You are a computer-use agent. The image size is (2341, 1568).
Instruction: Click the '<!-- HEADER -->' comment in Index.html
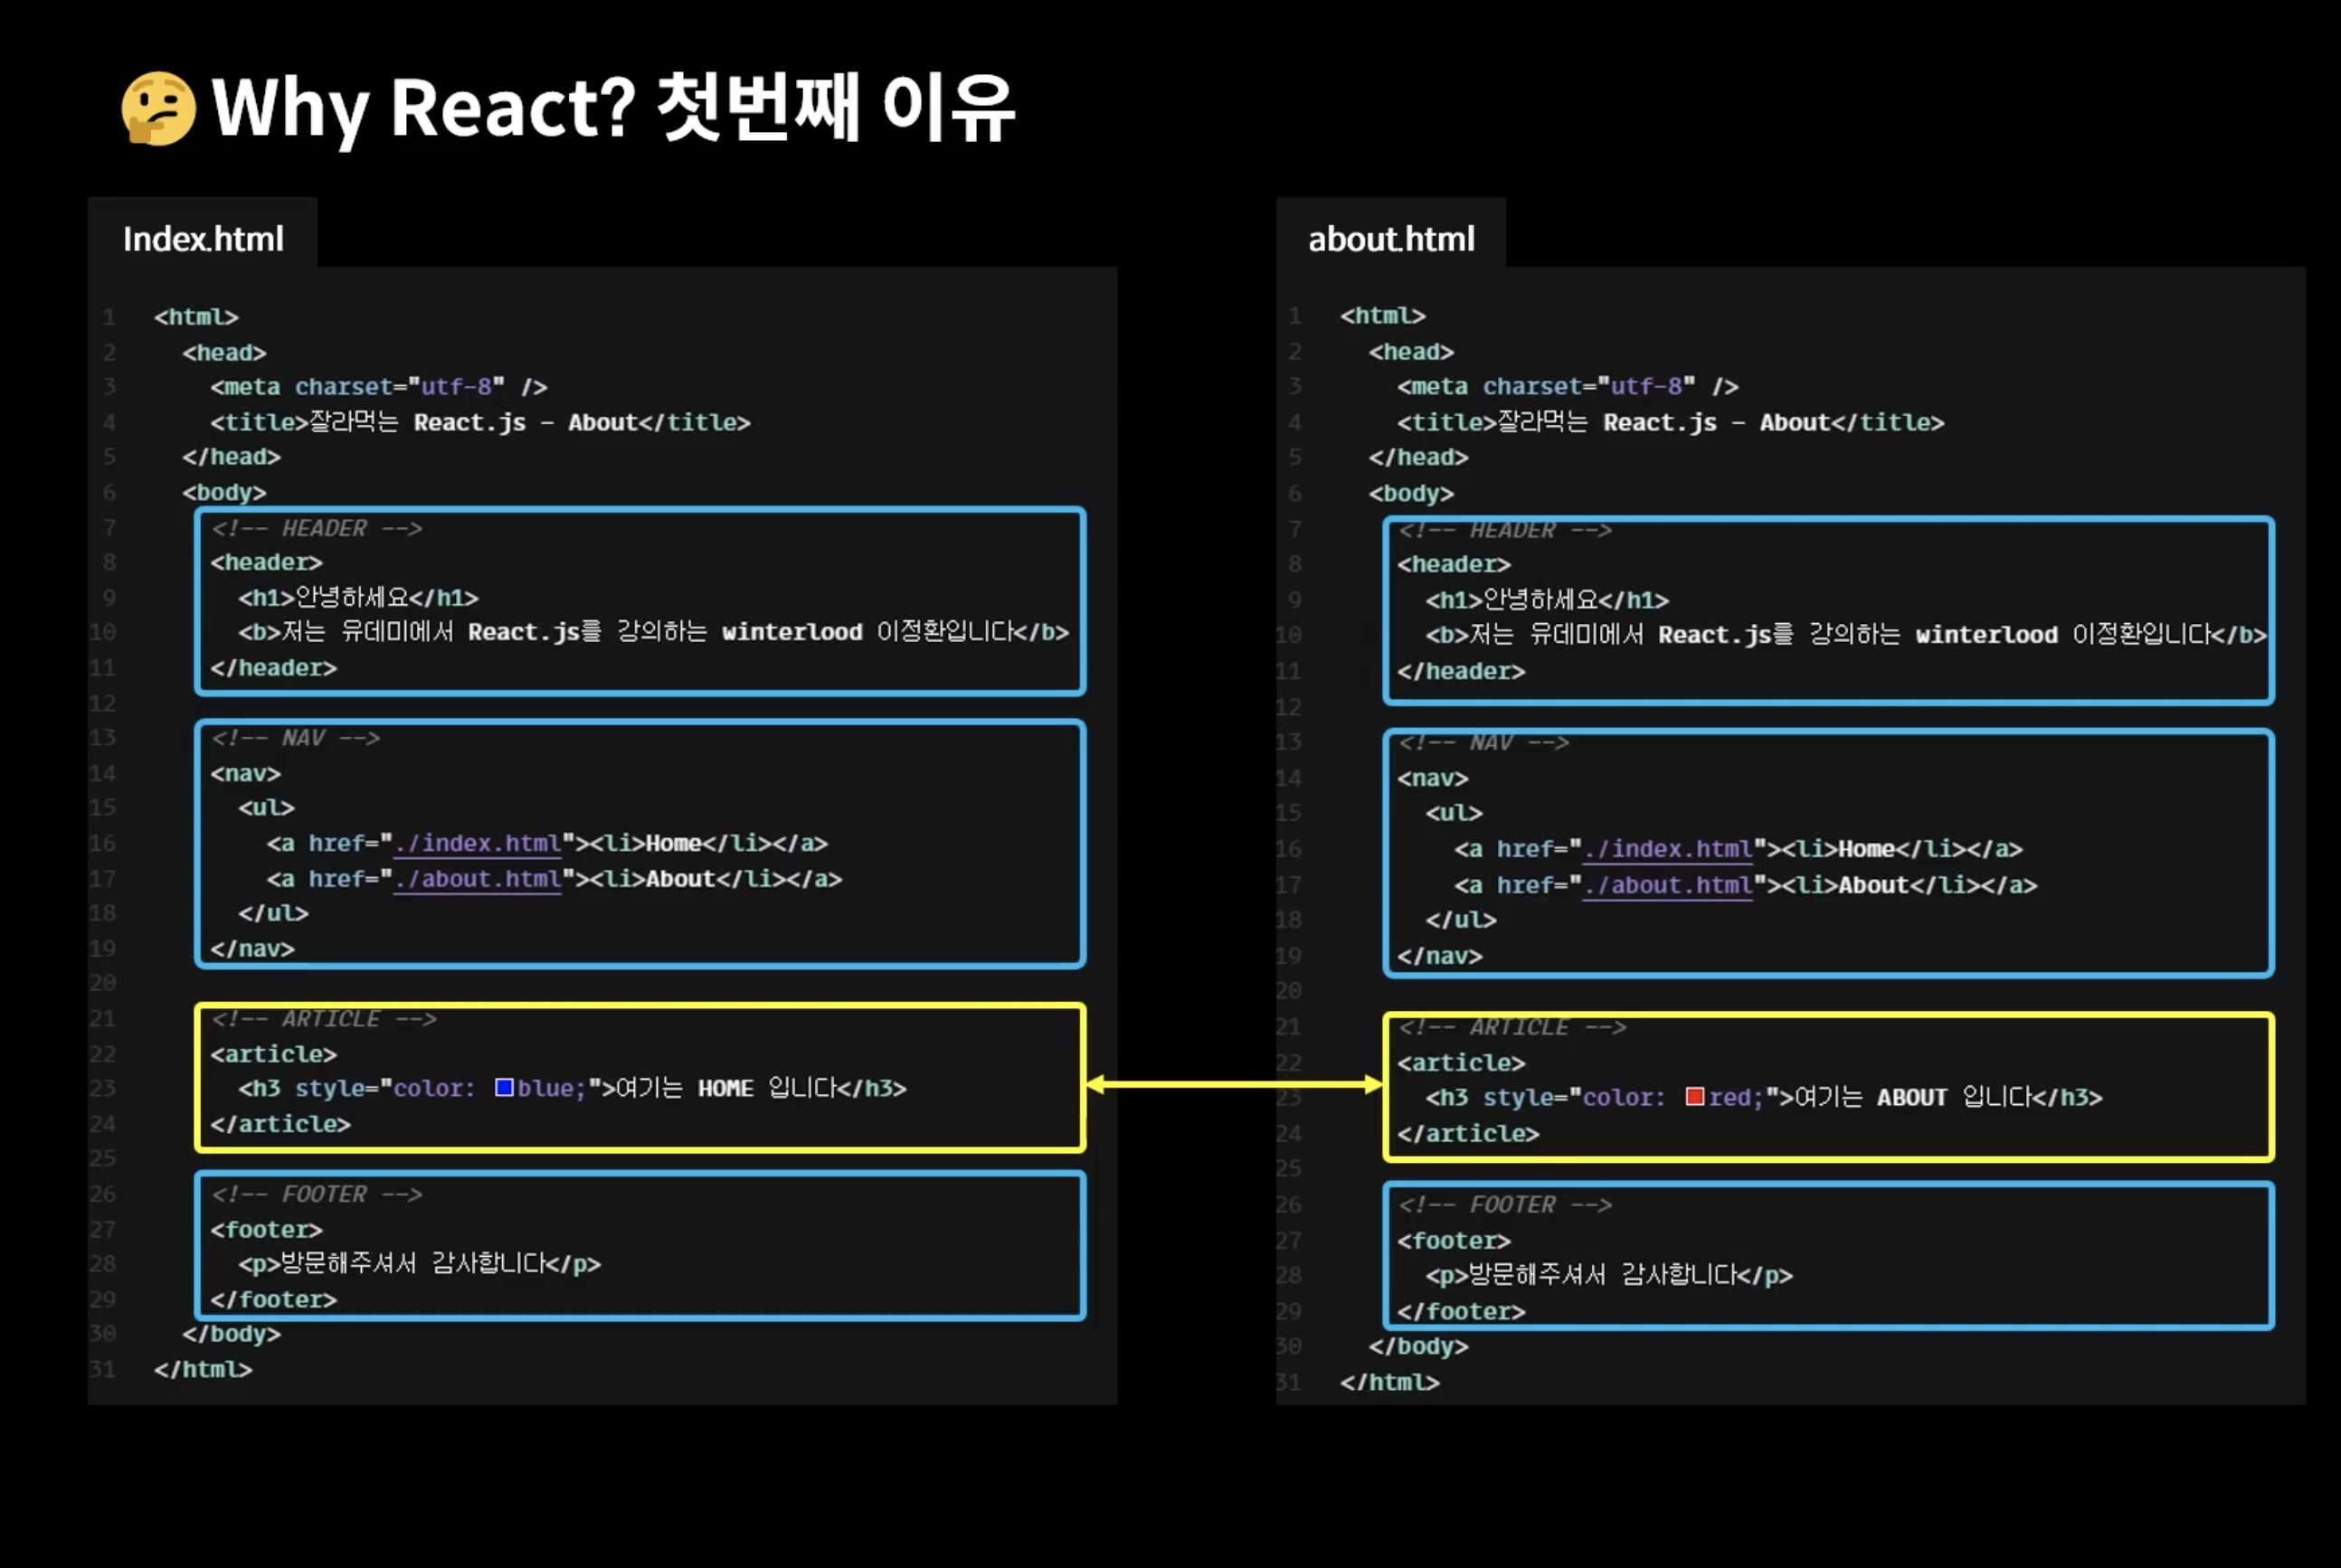pyautogui.click(x=316, y=528)
